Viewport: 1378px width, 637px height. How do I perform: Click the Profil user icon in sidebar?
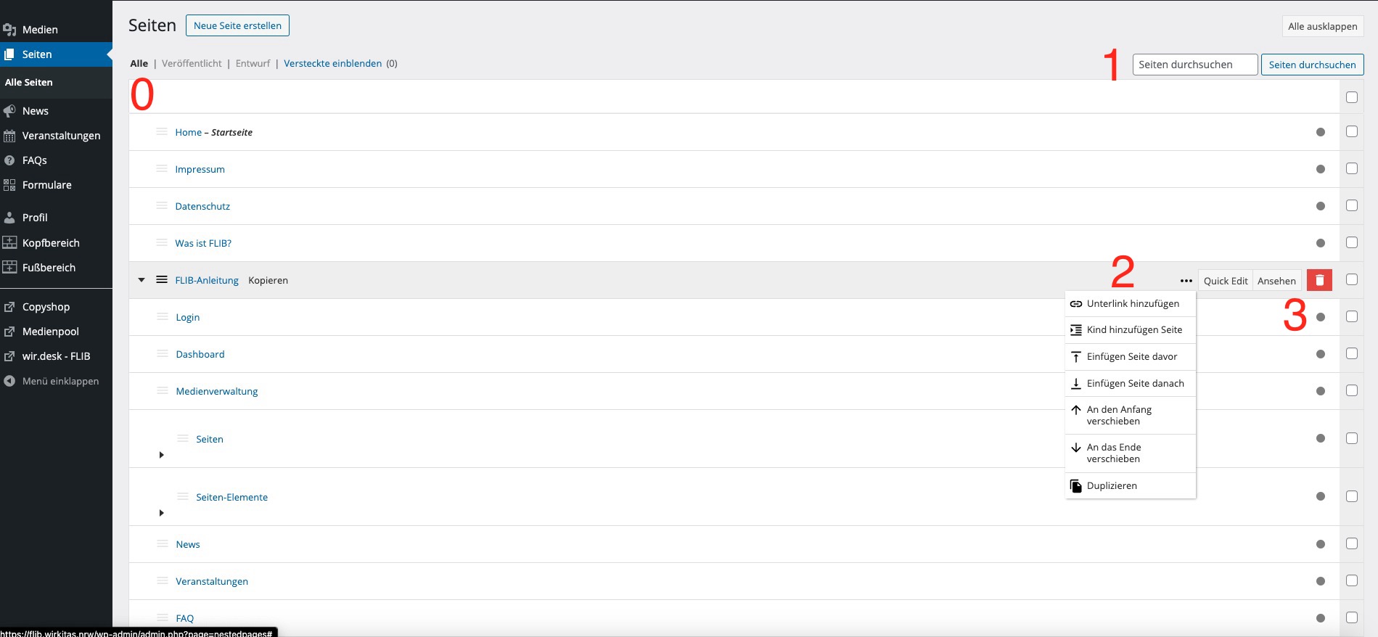click(x=9, y=218)
